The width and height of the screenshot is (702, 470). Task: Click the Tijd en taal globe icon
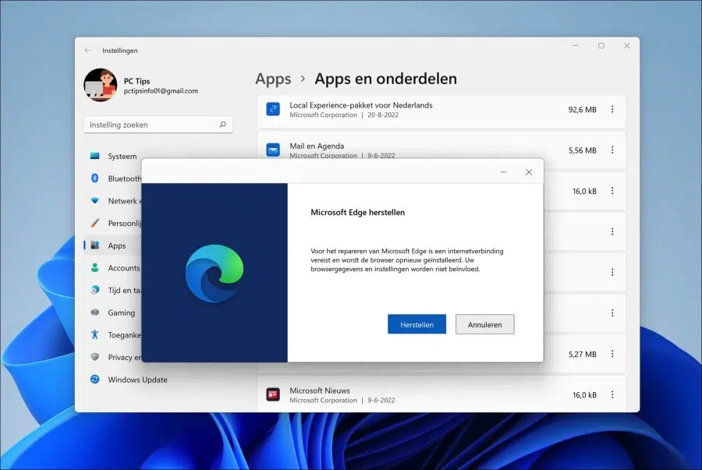pos(95,290)
